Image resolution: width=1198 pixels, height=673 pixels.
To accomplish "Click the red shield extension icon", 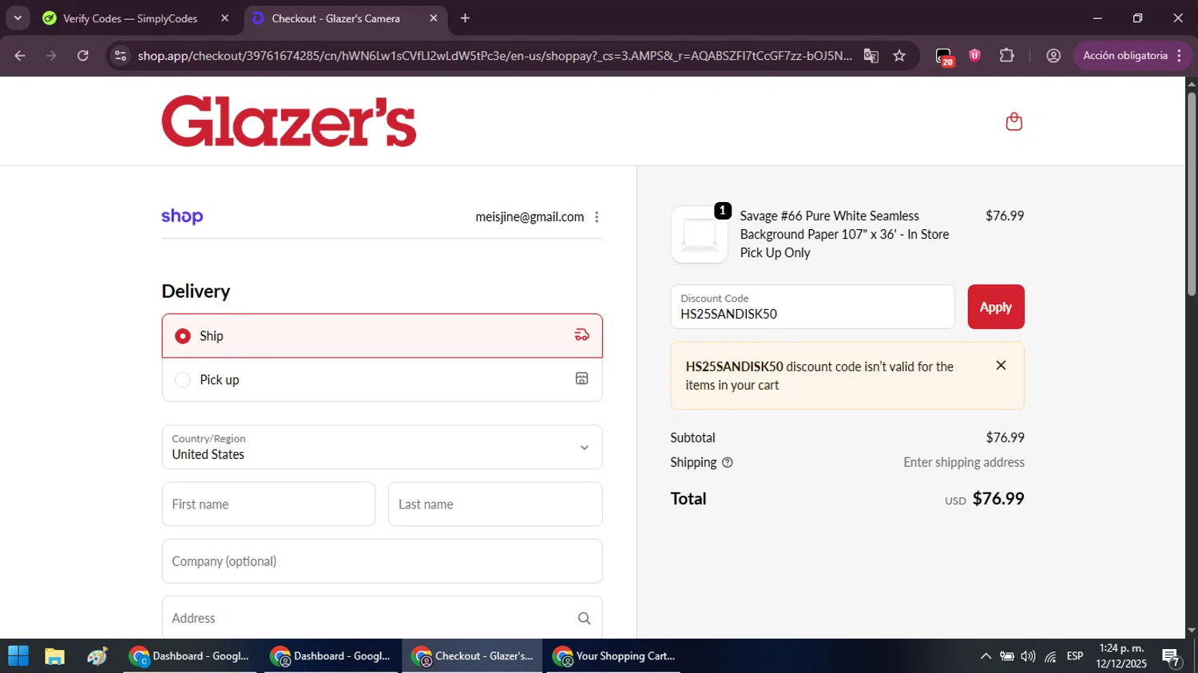I will tap(974, 56).
